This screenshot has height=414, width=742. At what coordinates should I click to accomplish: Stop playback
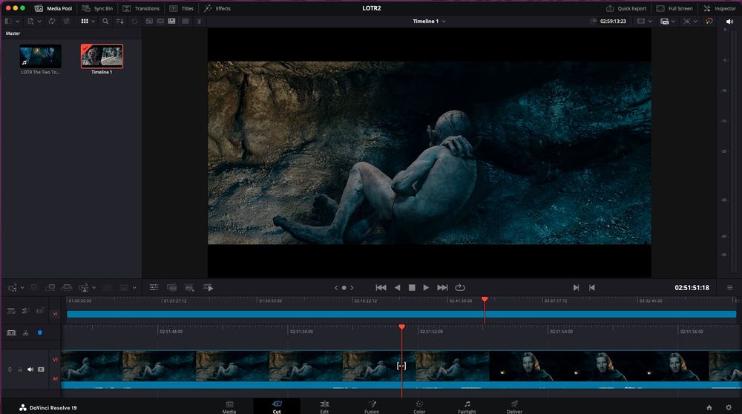click(412, 288)
